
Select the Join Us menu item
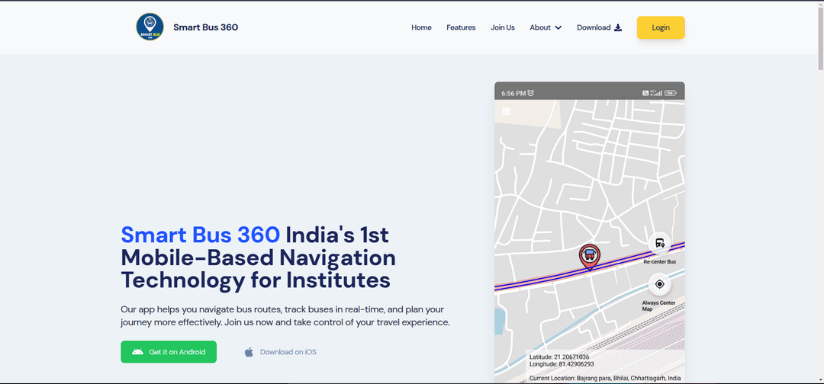503,27
